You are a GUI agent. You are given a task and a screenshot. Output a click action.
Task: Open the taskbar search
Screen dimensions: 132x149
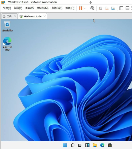(x=72, y=145)
